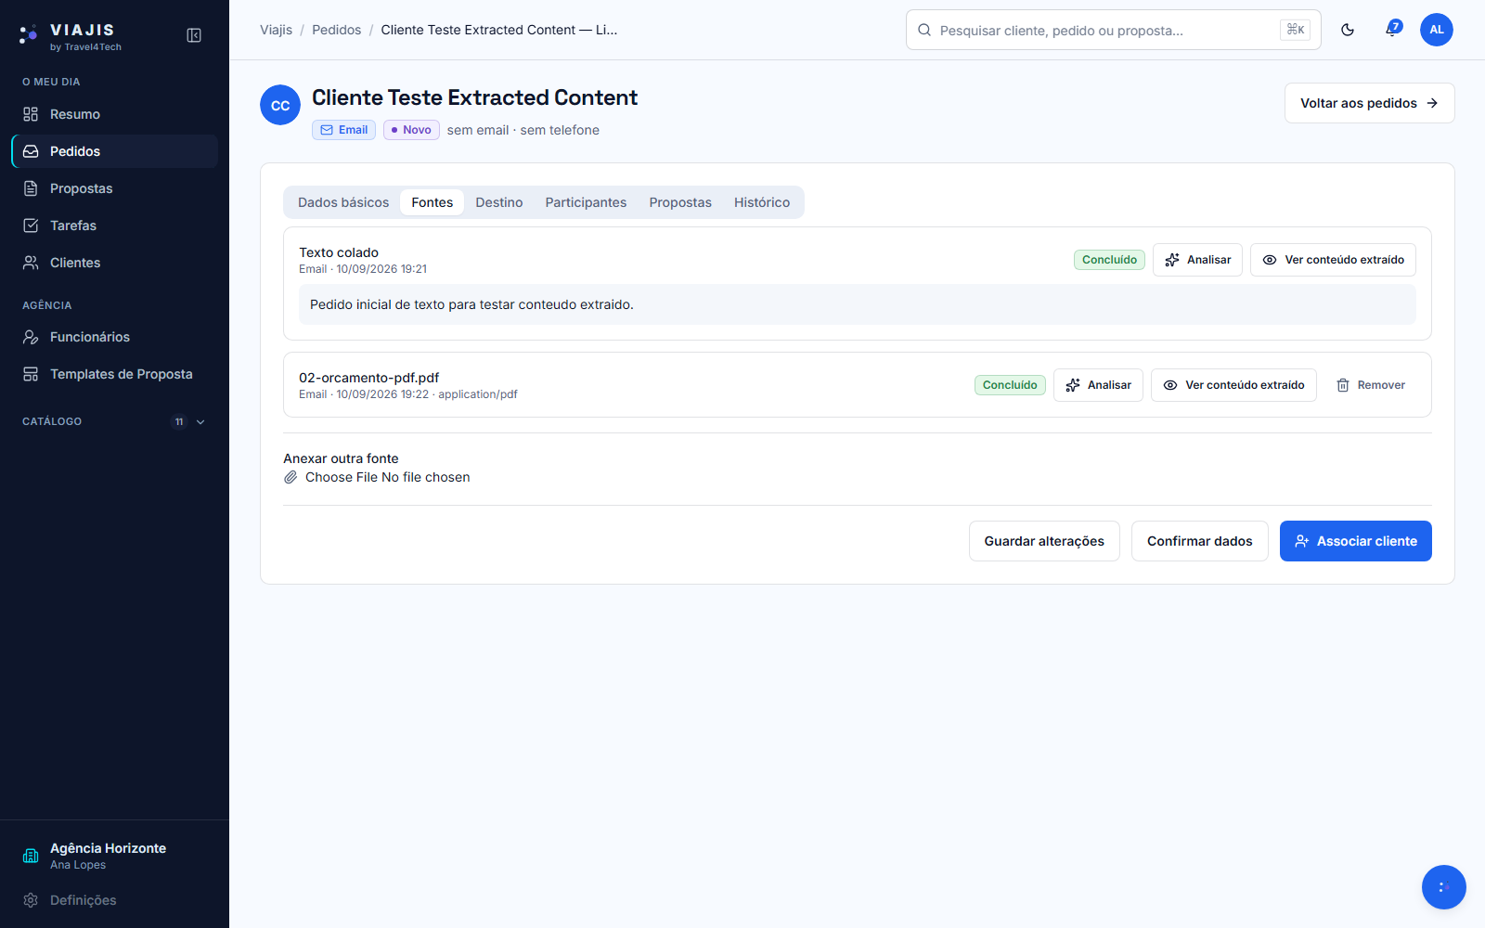Viewport: 1485px width, 928px height.
Task: Open Funcionários page
Action: (114, 337)
